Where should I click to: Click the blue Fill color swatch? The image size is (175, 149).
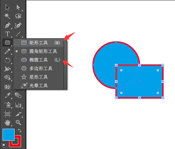tap(9, 135)
